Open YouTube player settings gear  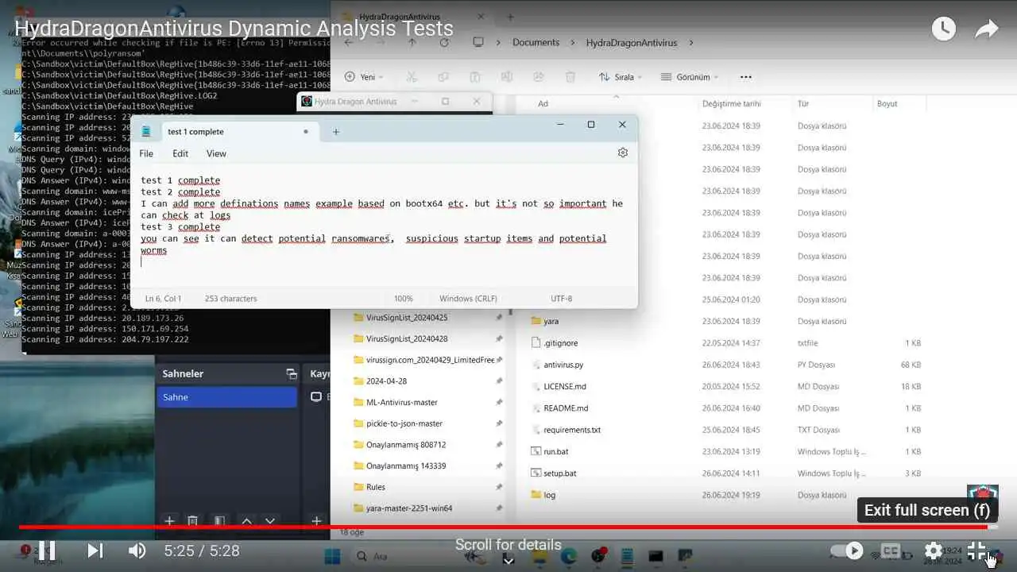tap(934, 551)
